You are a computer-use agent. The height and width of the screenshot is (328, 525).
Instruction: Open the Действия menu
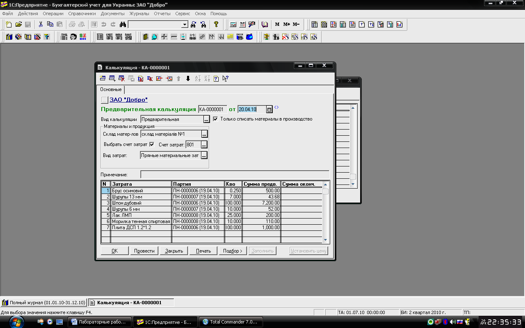28,14
